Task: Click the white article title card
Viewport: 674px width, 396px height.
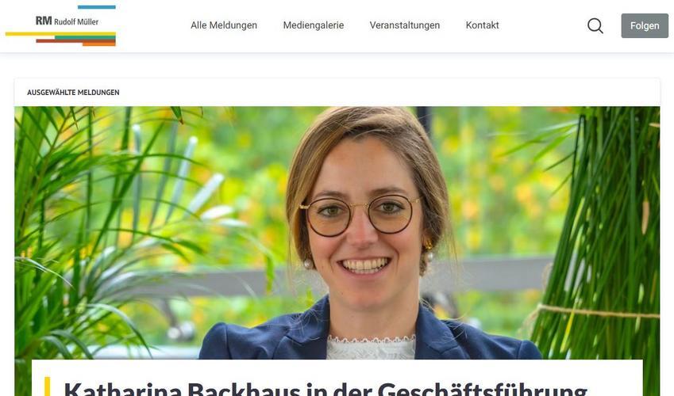Action: [x=337, y=378]
